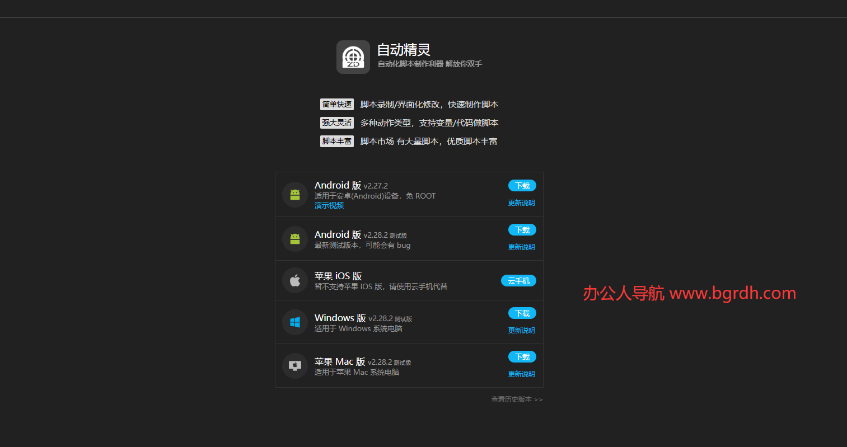Download the 苹果 Mac version
Viewport: 847px width, 447px height.
point(522,357)
